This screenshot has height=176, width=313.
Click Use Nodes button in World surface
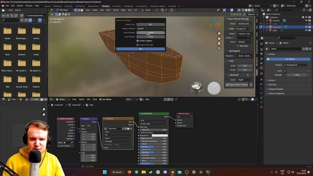(x=289, y=59)
